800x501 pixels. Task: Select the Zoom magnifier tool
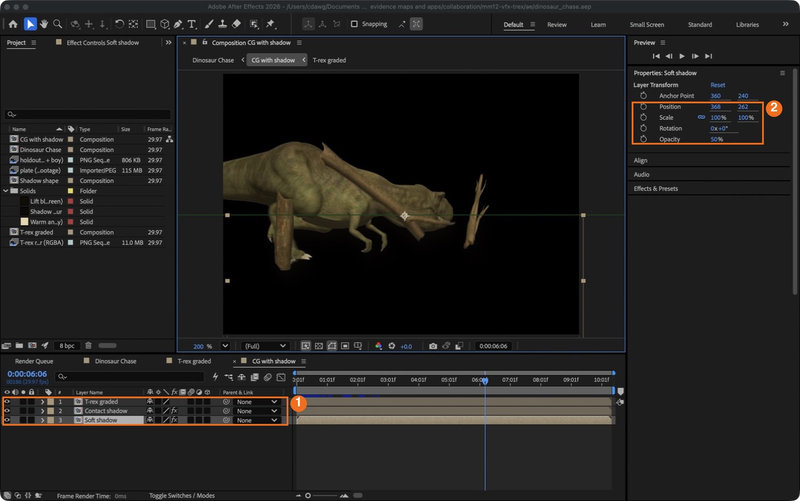coord(58,24)
